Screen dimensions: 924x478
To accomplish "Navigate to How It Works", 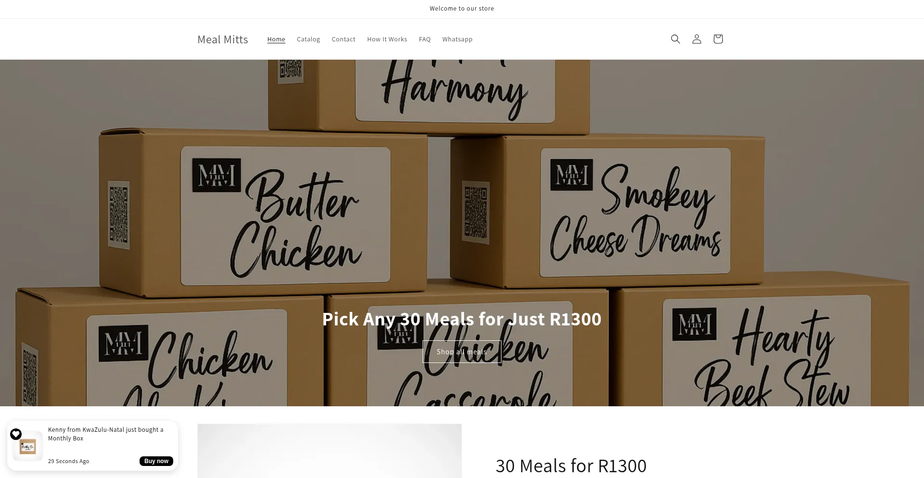I will (x=387, y=39).
